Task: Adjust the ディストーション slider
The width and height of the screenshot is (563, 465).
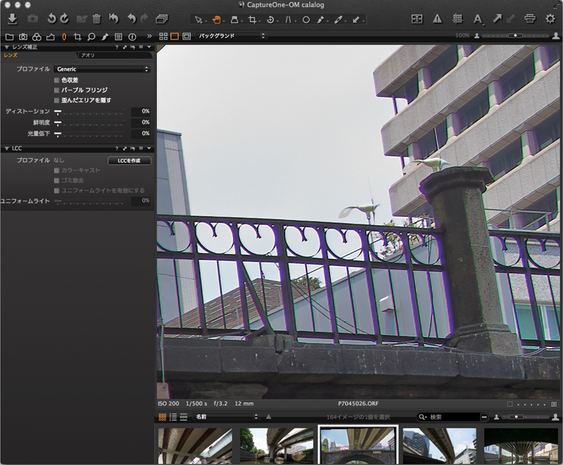Action: [x=58, y=111]
